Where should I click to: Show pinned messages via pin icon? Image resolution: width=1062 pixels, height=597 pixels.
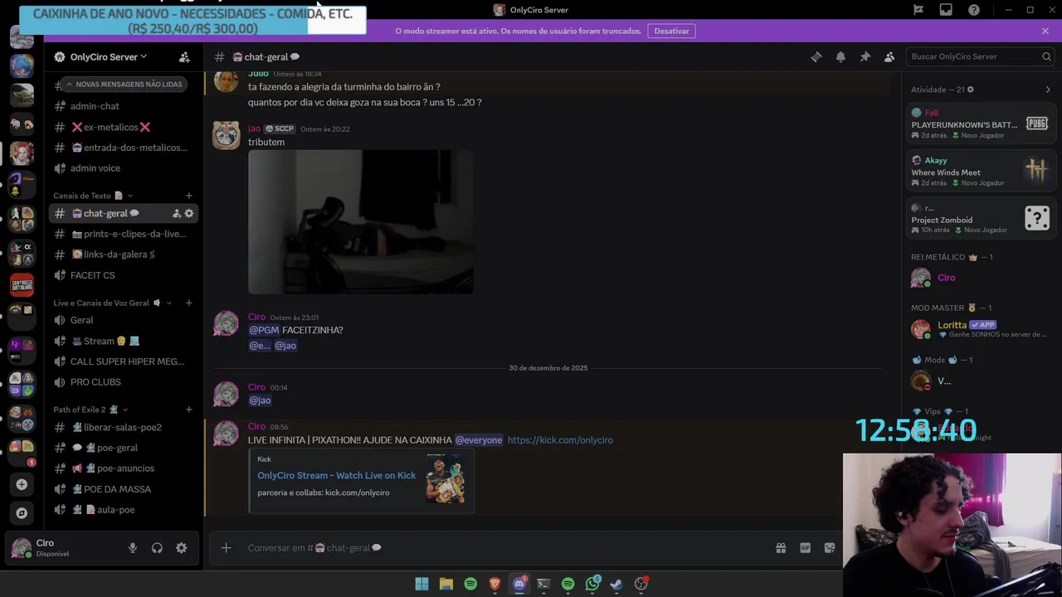(x=865, y=56)
